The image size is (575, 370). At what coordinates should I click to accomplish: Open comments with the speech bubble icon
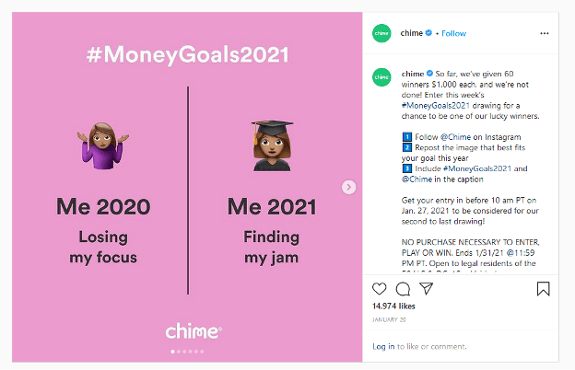pyautogui.click(x=403, y=289)
